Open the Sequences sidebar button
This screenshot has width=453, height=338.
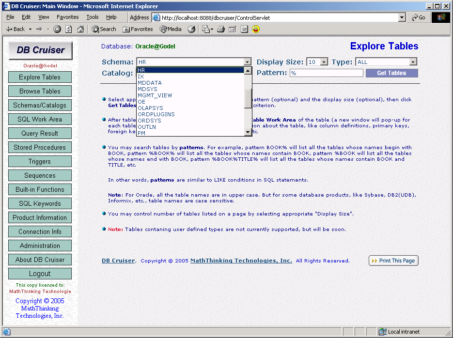pyautogui.click(x=40, y=175)
